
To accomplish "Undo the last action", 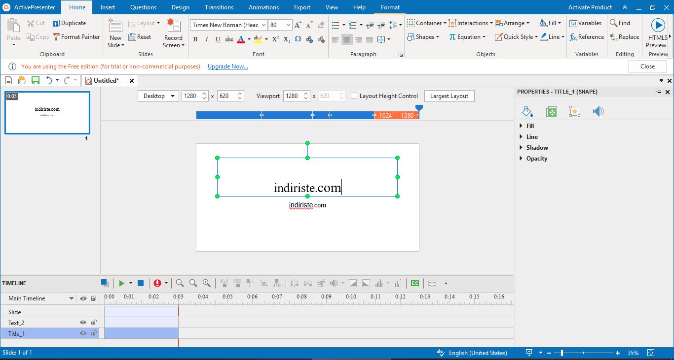I will click(x=49, y=80).
